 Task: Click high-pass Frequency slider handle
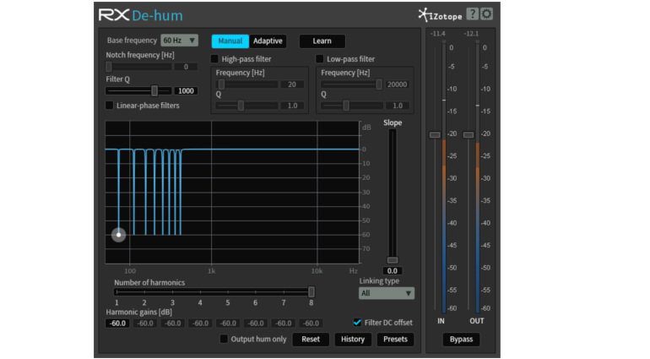(x=221, y=84)
